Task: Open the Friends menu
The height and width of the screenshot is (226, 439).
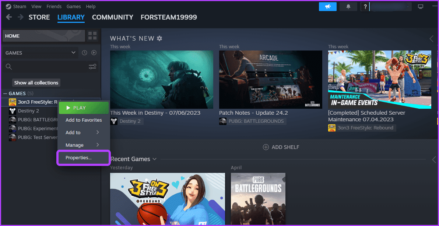Action: pos(54,6)
